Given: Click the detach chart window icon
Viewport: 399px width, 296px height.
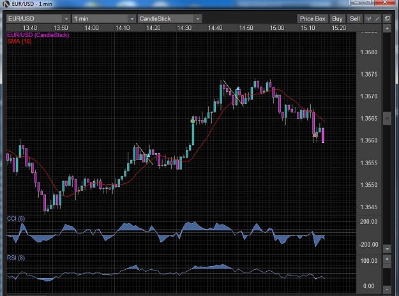Looking at the screenshot, I should (387, 18).
